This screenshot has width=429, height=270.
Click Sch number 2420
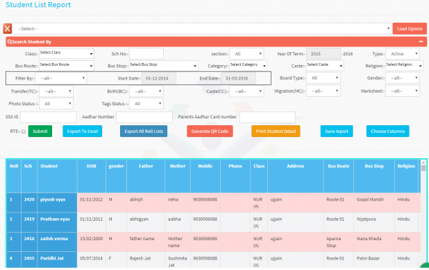pos(29,199)
